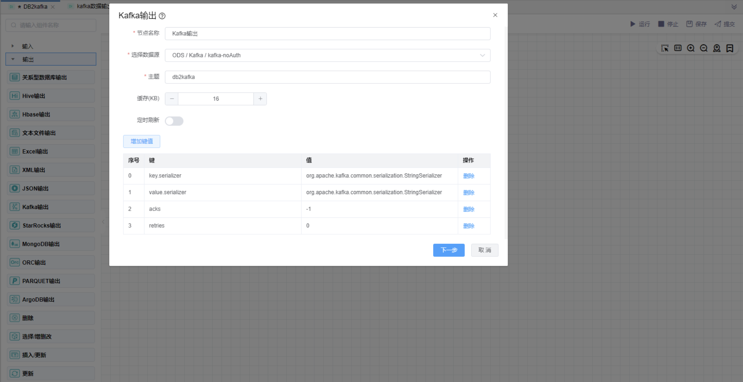The height and width of the screenshot is (382, 743).
Task: Click the zoom in canvas icon
Action: coord(691,48)
